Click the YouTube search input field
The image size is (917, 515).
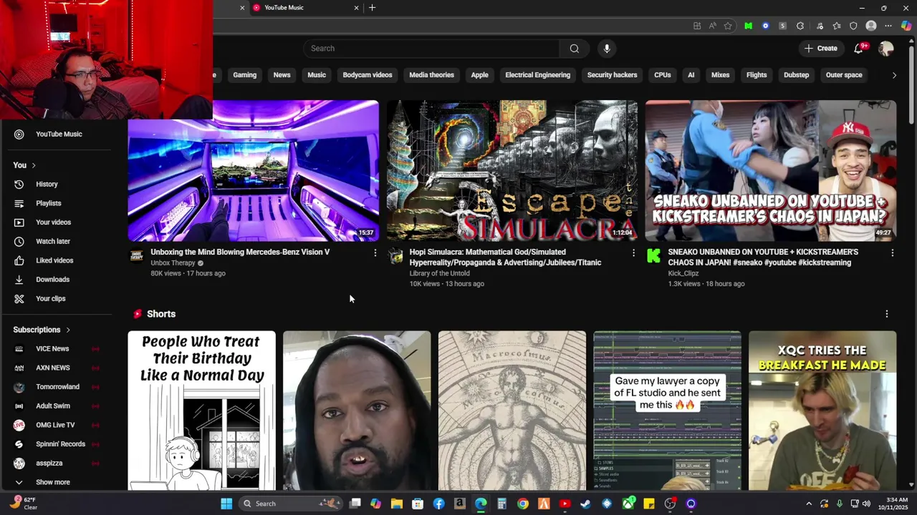pyautogui.click(x=431, y=49)
